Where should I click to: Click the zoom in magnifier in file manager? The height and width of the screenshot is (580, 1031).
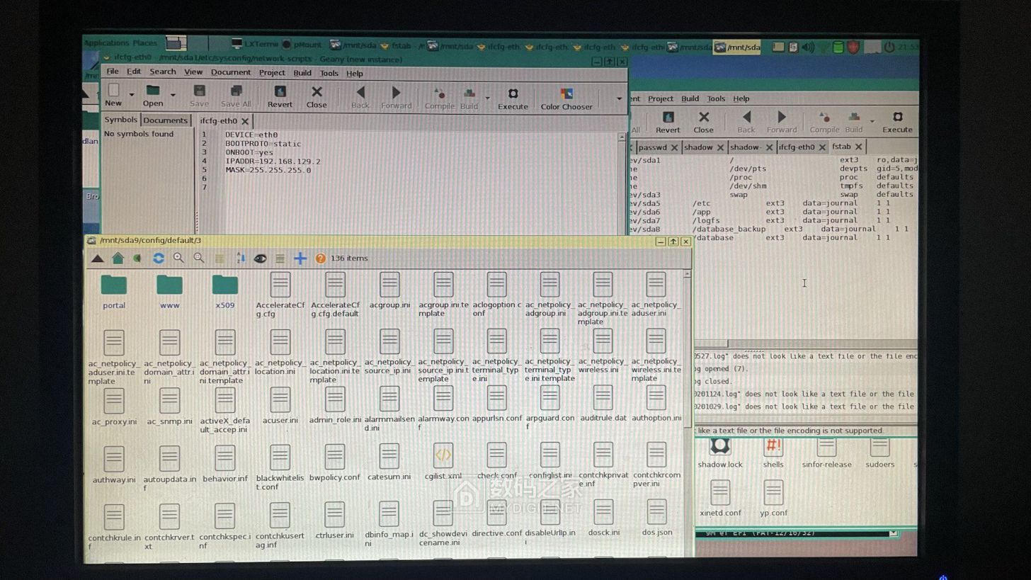(179, 258)
